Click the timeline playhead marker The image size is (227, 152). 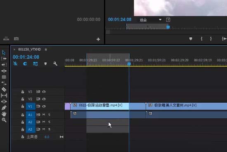coord(129,64)
